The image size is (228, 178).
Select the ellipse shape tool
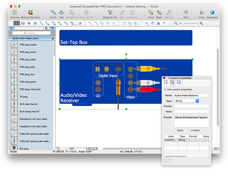pos(29,23)
